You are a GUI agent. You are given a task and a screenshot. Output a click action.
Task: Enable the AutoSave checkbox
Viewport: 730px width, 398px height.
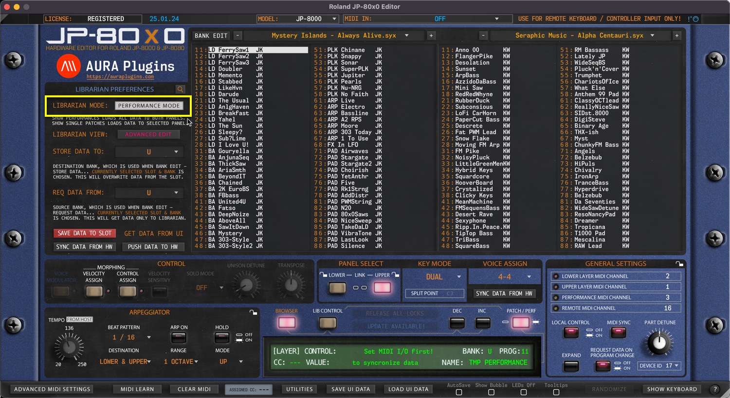pos(458,392)
